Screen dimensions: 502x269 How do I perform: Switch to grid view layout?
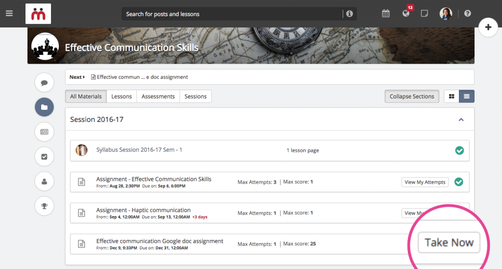click(x=452, y=96)
